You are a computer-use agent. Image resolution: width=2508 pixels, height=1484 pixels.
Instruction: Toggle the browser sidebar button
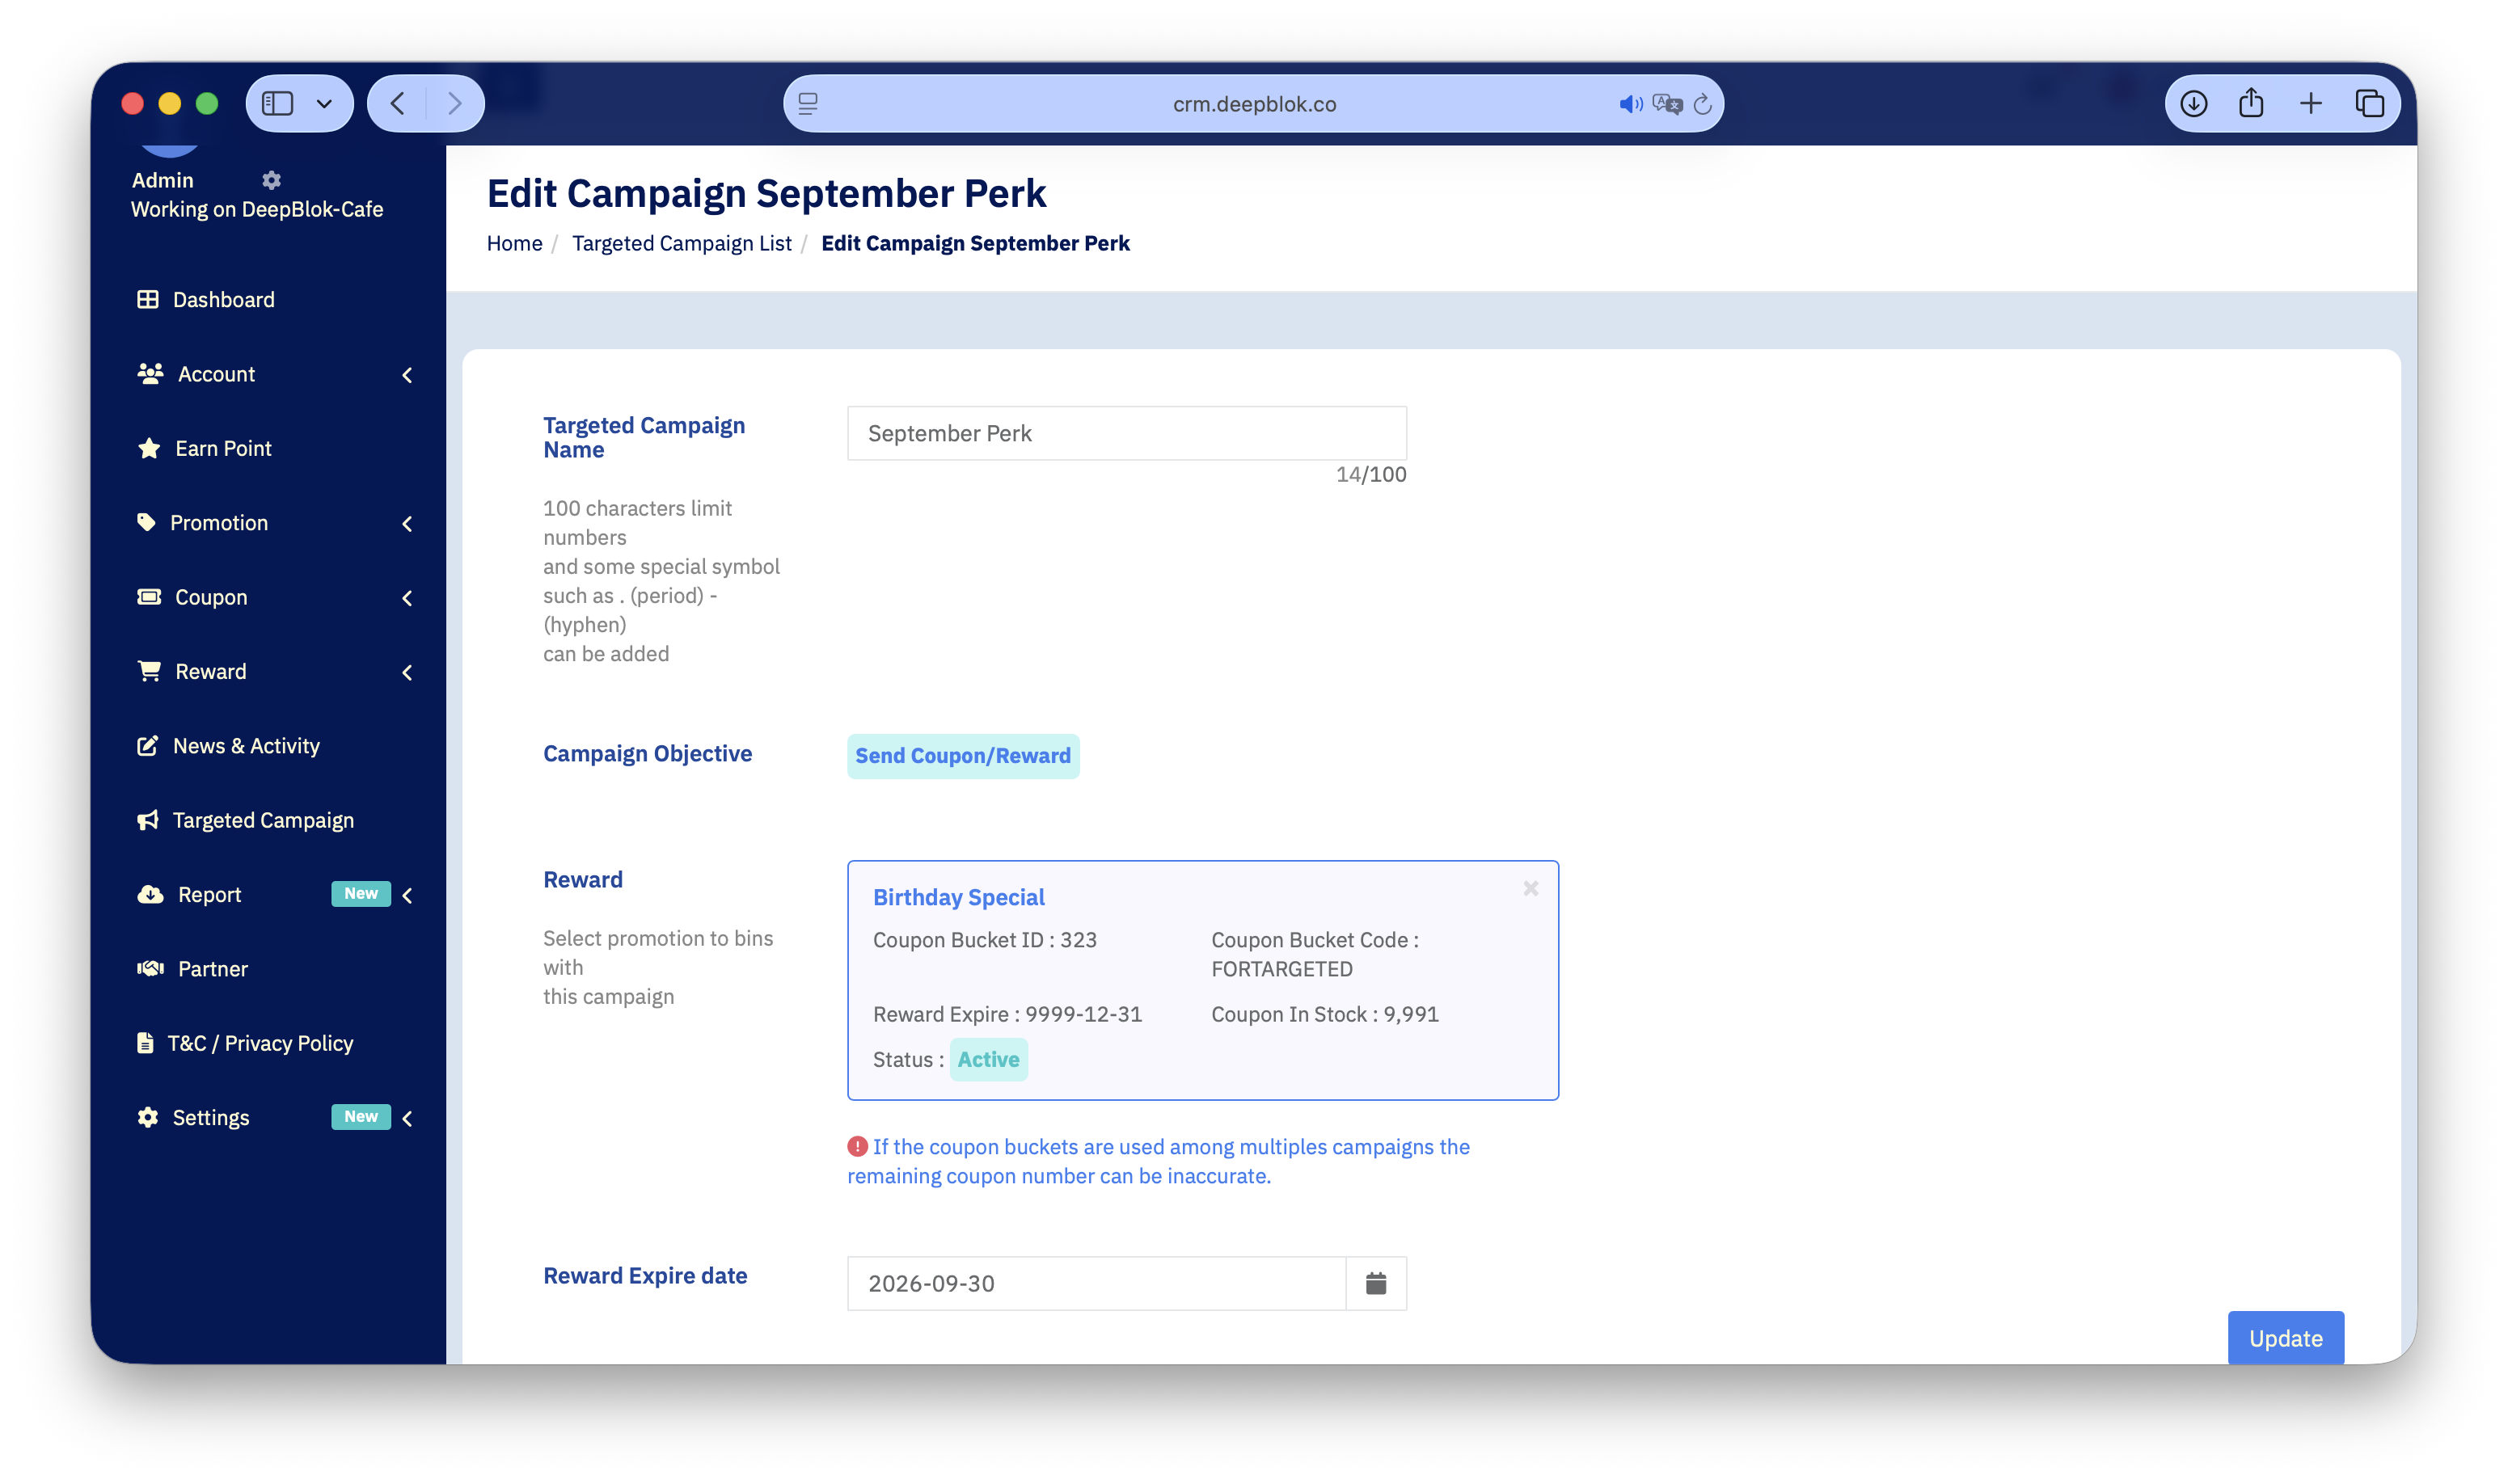tap(277, 103)
